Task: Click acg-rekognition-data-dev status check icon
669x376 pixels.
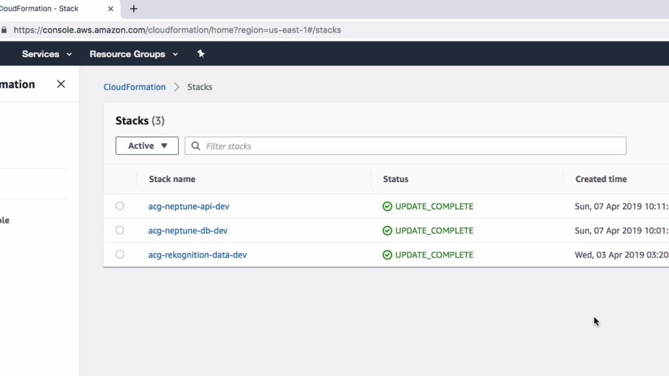Action: tap(387, 255)
